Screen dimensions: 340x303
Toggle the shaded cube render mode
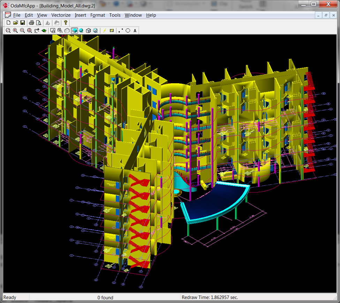pos(74,30)
